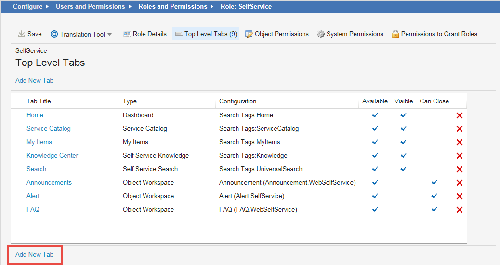Expand Users and Permissions breadcrumb arrow
The image size is (500, 265).
point(129,7)
